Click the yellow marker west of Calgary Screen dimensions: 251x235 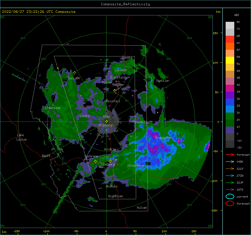(95, 162)
